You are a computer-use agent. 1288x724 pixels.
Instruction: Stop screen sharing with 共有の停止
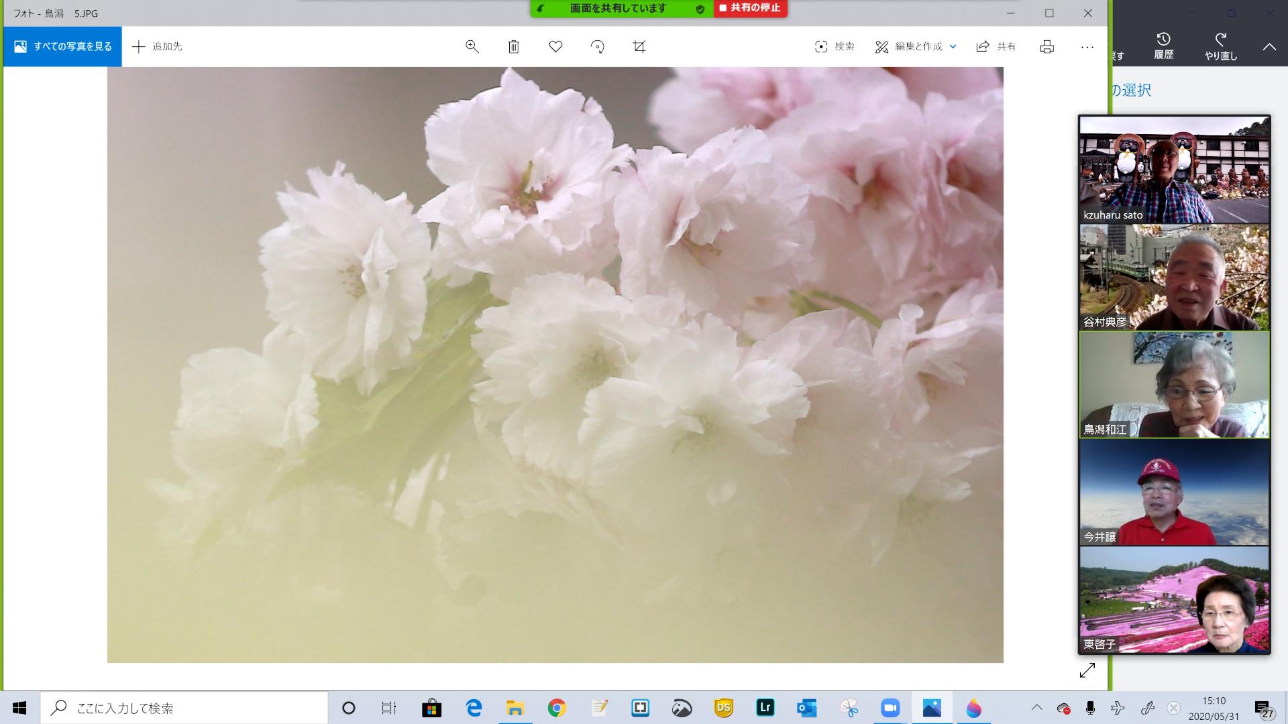click(750, 8)
